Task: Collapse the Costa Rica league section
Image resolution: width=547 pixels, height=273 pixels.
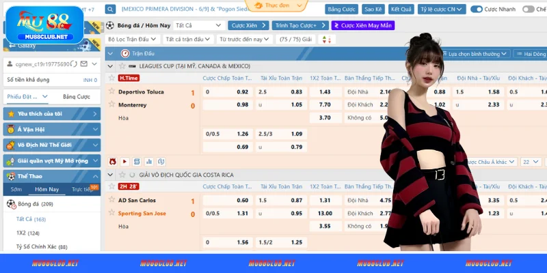Action: [110, 175]
